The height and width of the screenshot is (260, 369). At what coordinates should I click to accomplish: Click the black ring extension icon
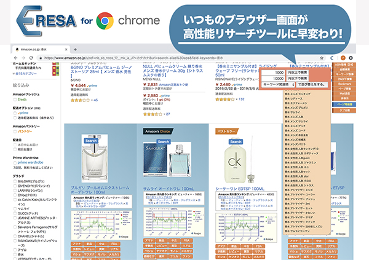tap(351, 58)
